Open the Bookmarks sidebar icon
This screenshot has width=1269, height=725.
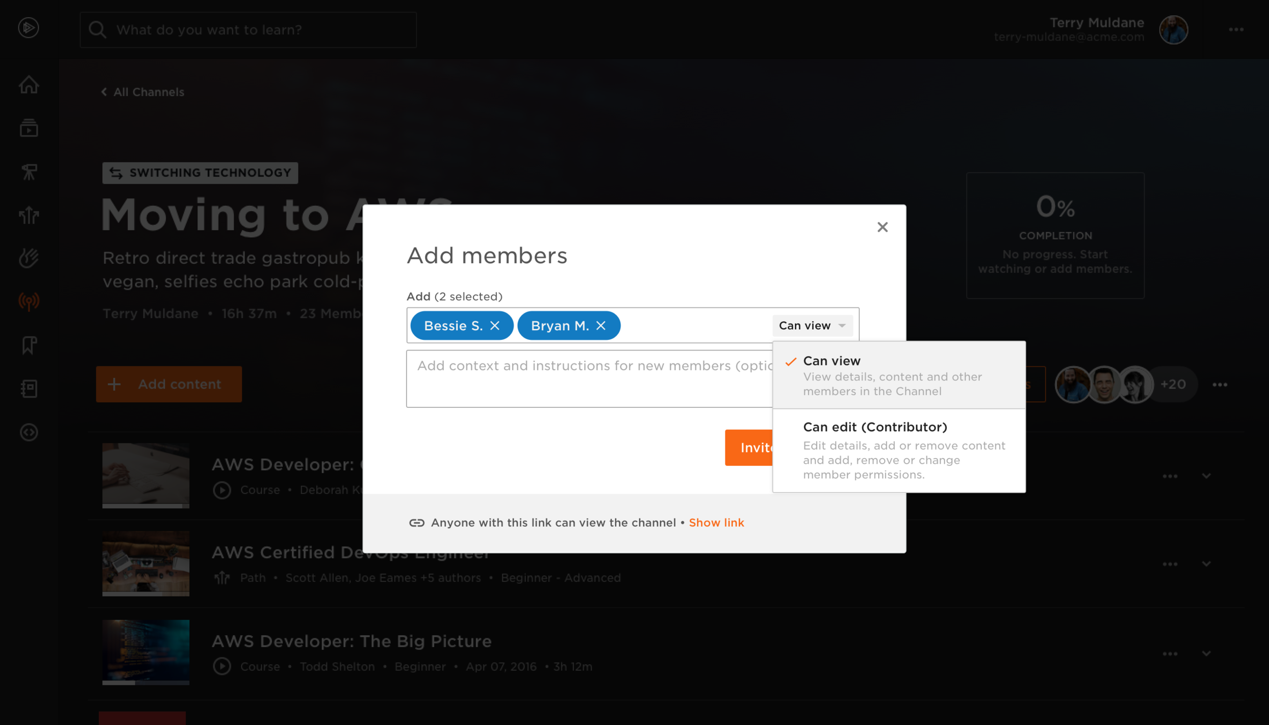pyautogui.click(x=29, y=346)
